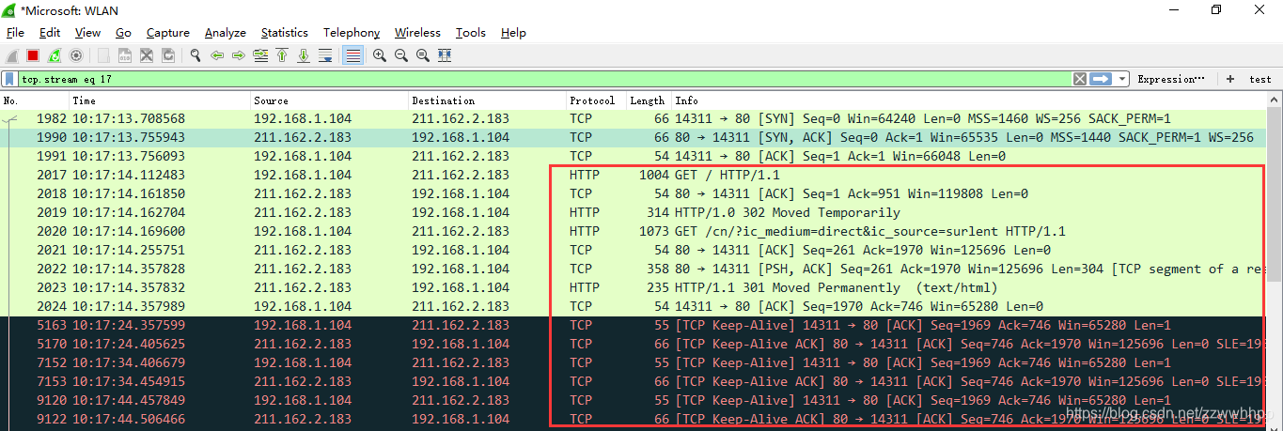Open the Statistics menu
The image size is (1283, 431).
pyautogui.click(x=284, y=32)
